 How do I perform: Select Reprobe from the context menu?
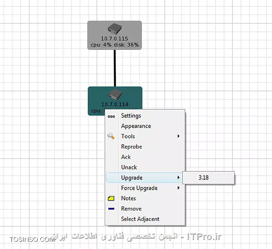pos(145,147)
